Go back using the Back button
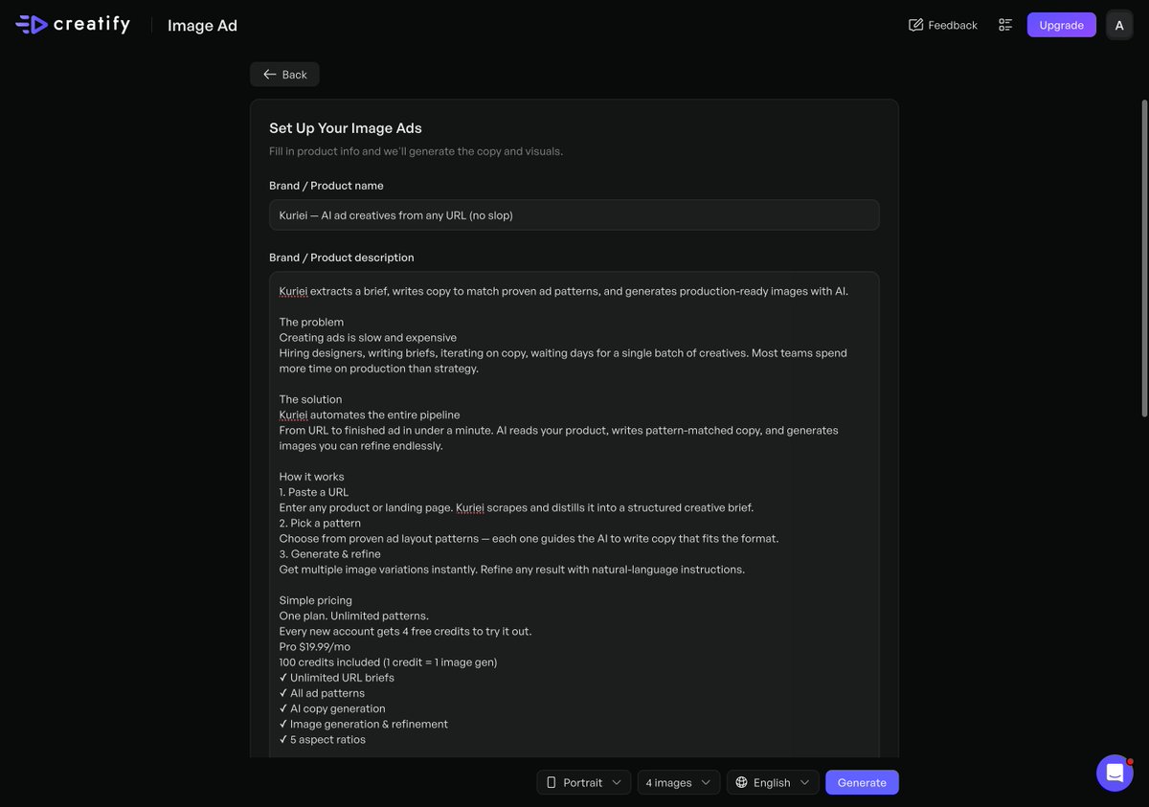The image size is (1149, 807). [x=284, y=75]
